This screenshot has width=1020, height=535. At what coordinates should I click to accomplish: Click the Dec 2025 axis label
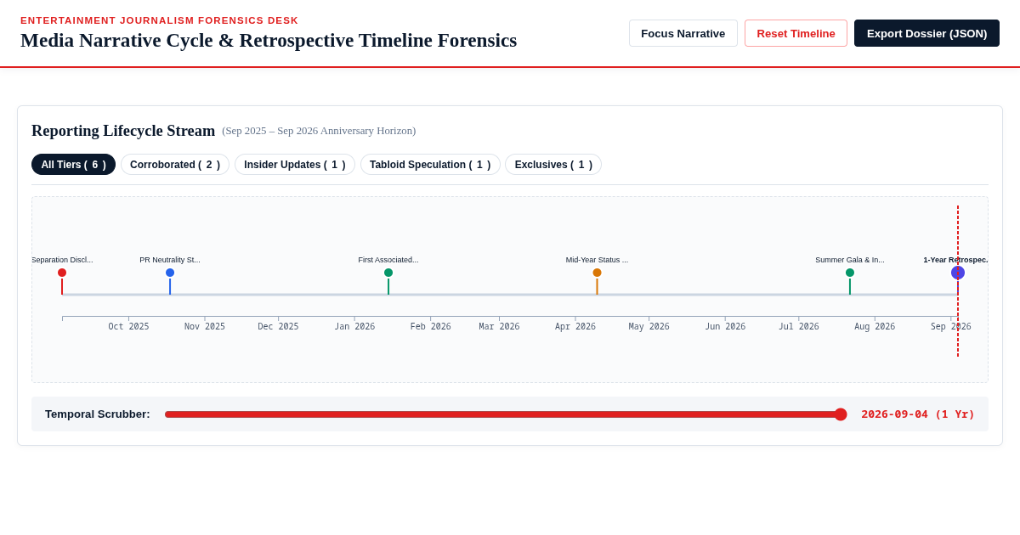point(279,327)
